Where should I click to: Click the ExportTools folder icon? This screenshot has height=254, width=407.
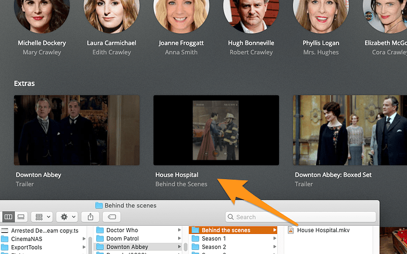coord(5,247)
